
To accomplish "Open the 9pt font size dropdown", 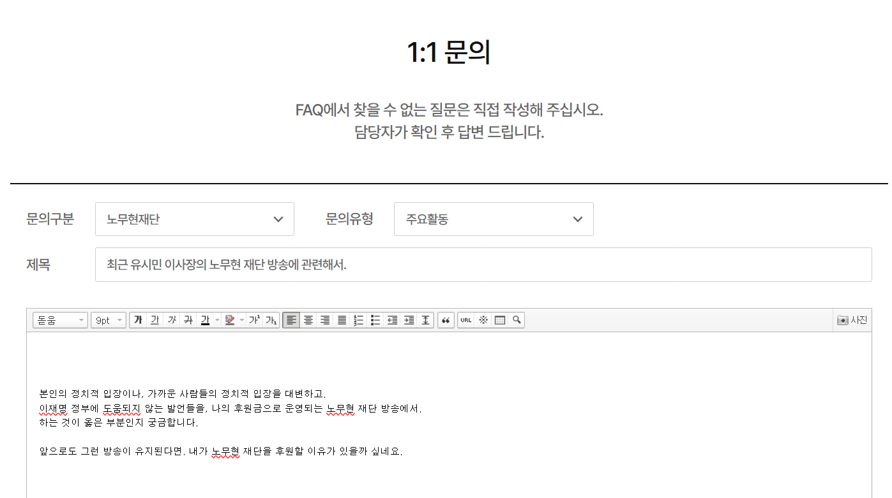I will [108, 320].
